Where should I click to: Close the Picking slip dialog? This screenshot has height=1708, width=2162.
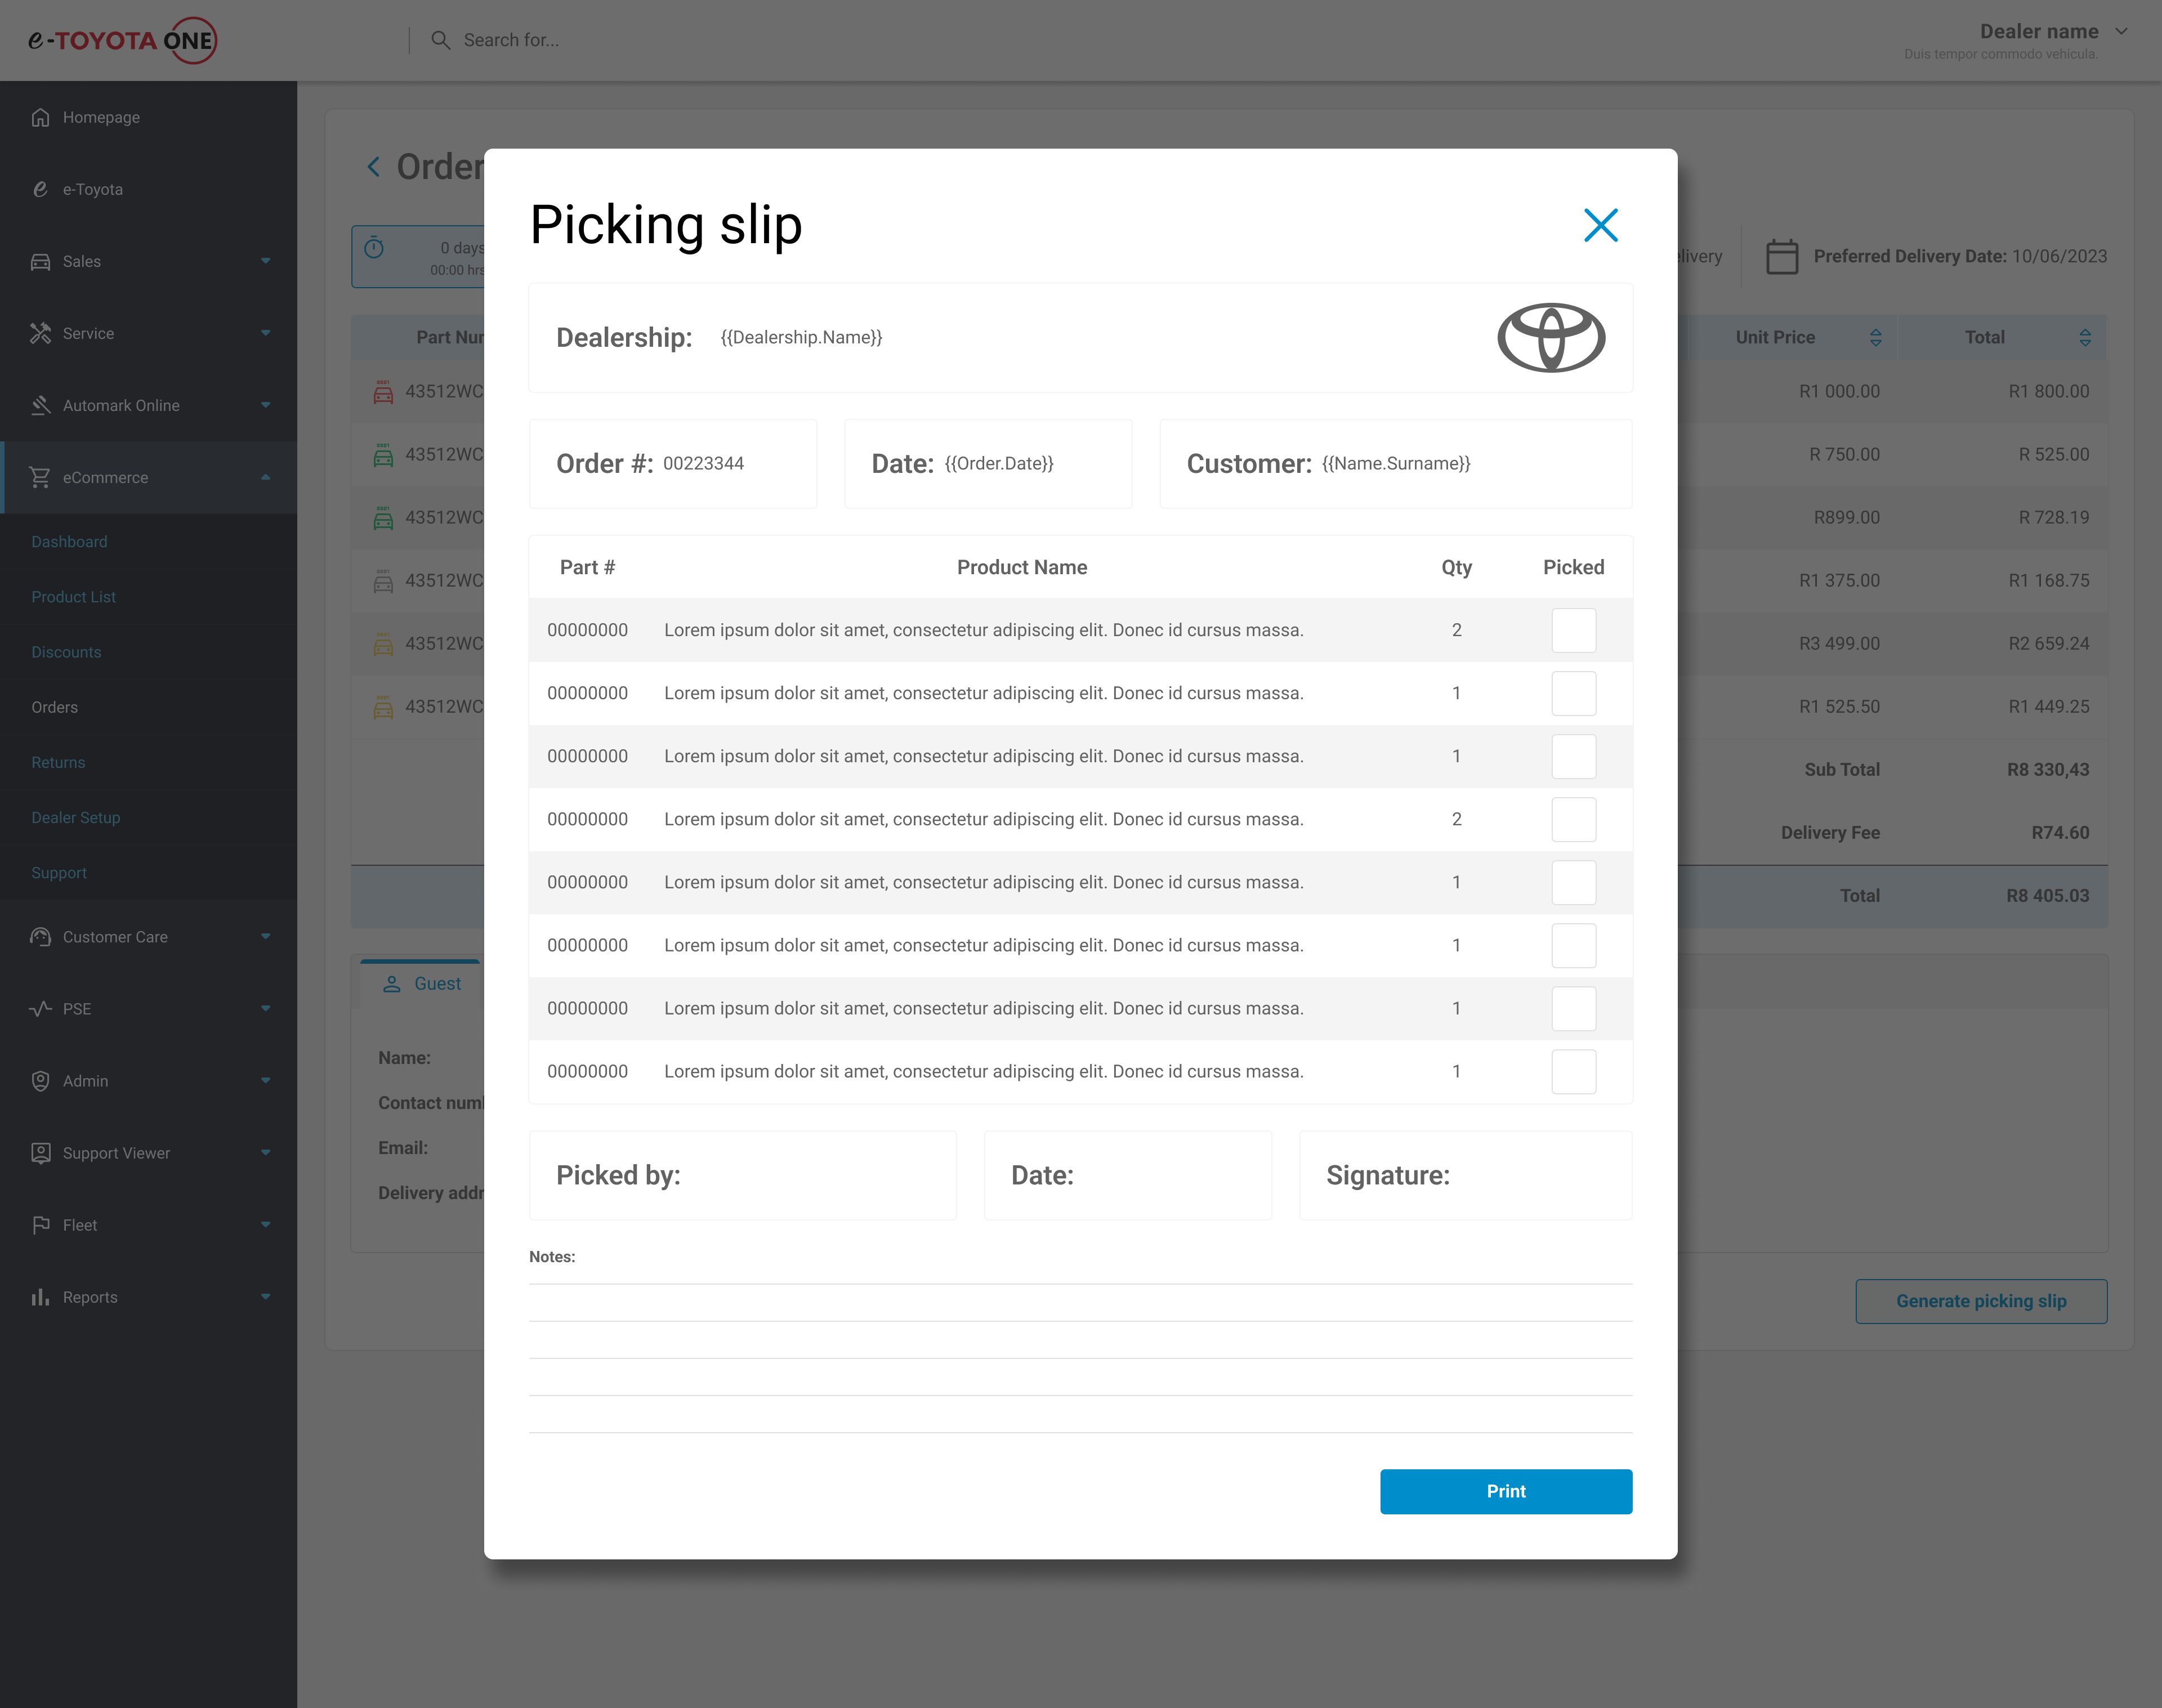(x=1600, y=225)
